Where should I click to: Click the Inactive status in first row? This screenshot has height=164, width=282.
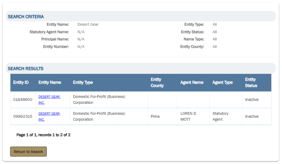pos(252,100)
